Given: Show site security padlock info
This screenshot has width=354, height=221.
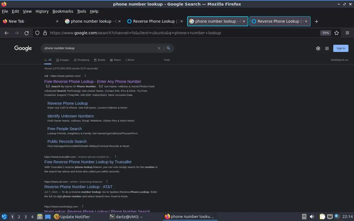Looking at the screenshot, I should click(45, 33).
